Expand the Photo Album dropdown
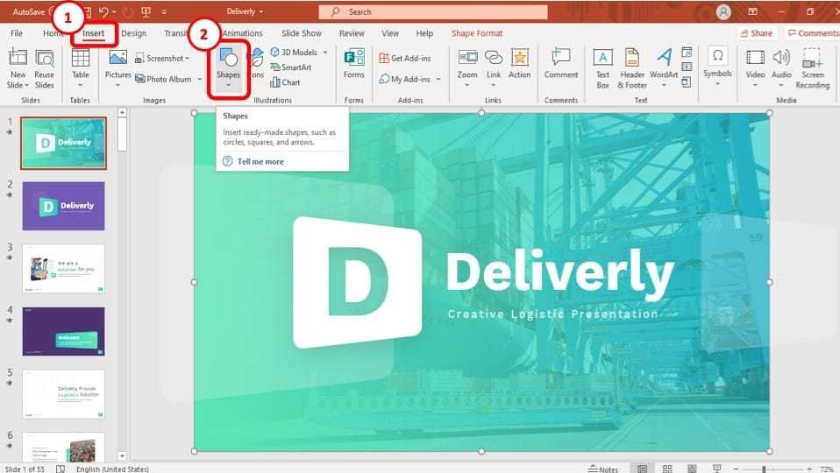The image size is (840, 473). click(x=200, y=80)
